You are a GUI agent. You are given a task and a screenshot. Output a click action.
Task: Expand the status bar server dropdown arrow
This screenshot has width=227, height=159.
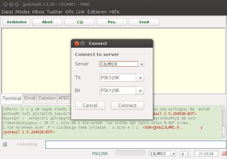pyautogui.click(x=173, y=154)
